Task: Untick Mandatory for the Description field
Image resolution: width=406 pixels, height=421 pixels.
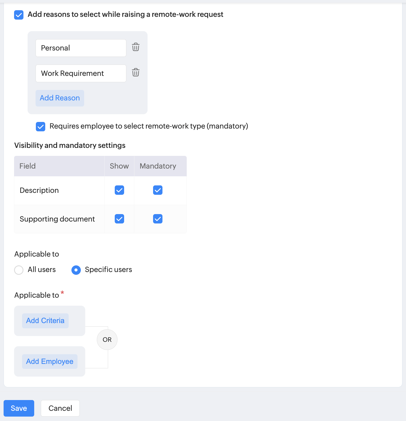Action: pyautogui.click(x=158, y=190)
